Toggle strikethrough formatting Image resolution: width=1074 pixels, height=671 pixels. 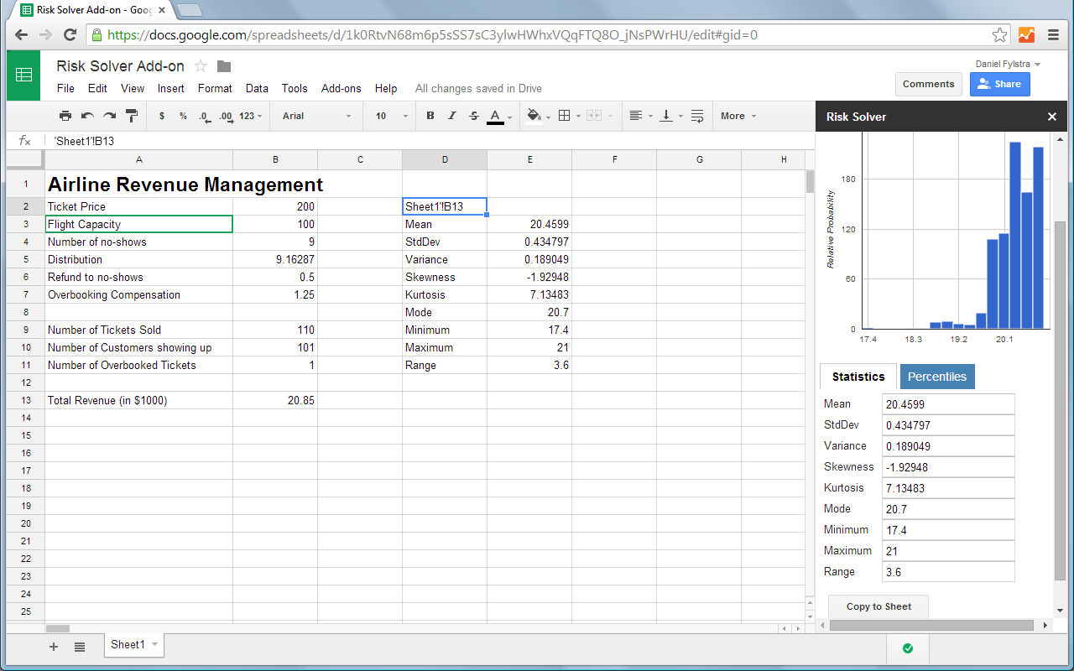point(474,116)
